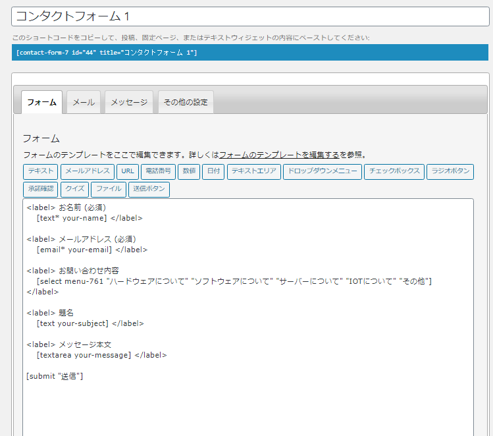Add a 電話番号 field tag
The height and width of the screenshot is (436, 493).
pyautogui.click(x=158, y=172)
